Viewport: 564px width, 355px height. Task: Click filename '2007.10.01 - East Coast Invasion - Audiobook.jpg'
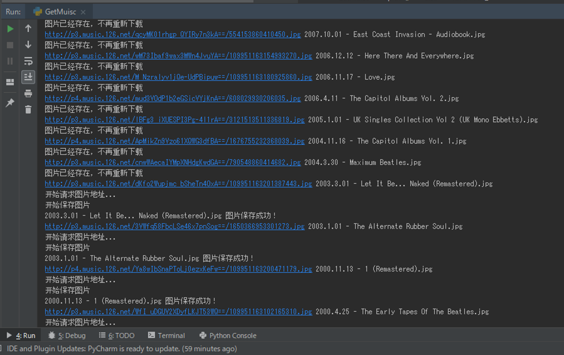click(395, 34)
